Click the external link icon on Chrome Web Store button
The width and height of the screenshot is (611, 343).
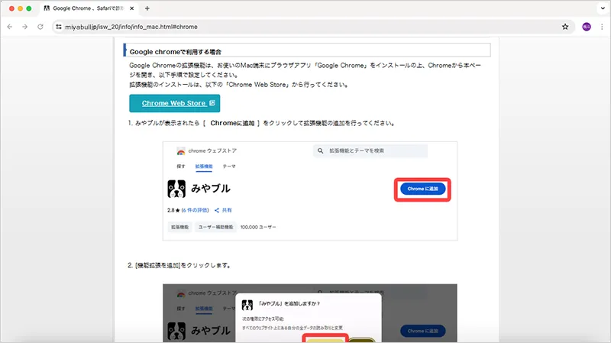pos(212,103)
